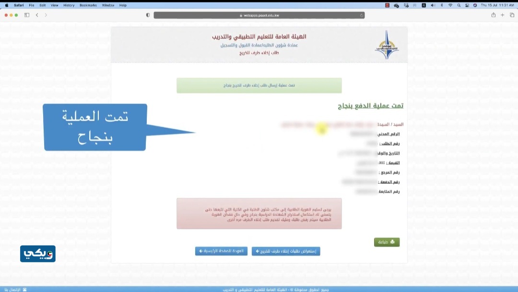Open the Share menu in Safari

493,15
